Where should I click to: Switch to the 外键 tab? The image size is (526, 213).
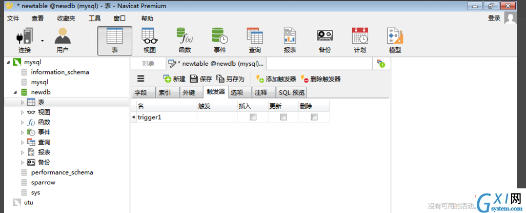click(191, 93)
